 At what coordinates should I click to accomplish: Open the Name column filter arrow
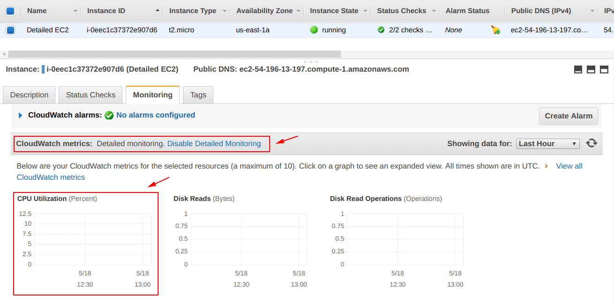(x=76, y=11)
